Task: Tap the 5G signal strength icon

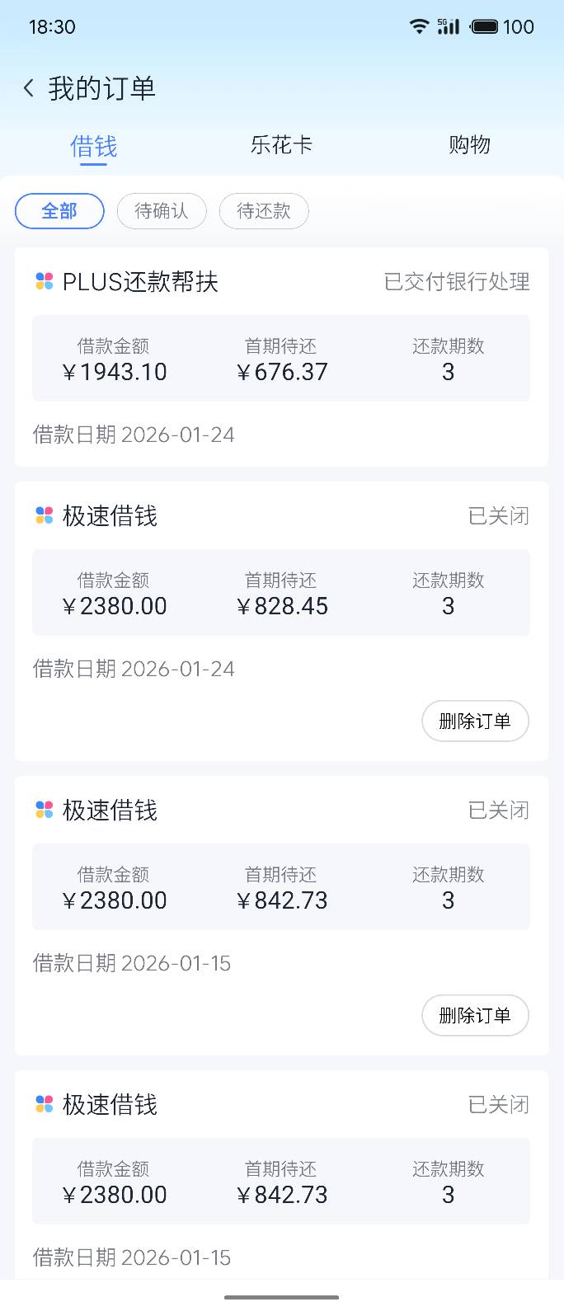Action: (x=448, y=26)
